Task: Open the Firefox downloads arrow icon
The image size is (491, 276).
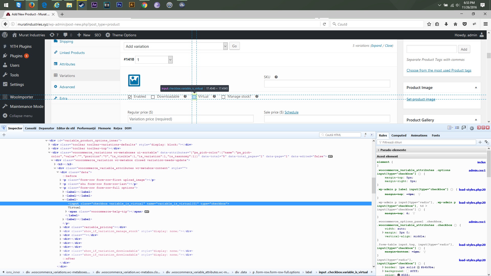Action: pyautogui.click(x=446, y=24)
